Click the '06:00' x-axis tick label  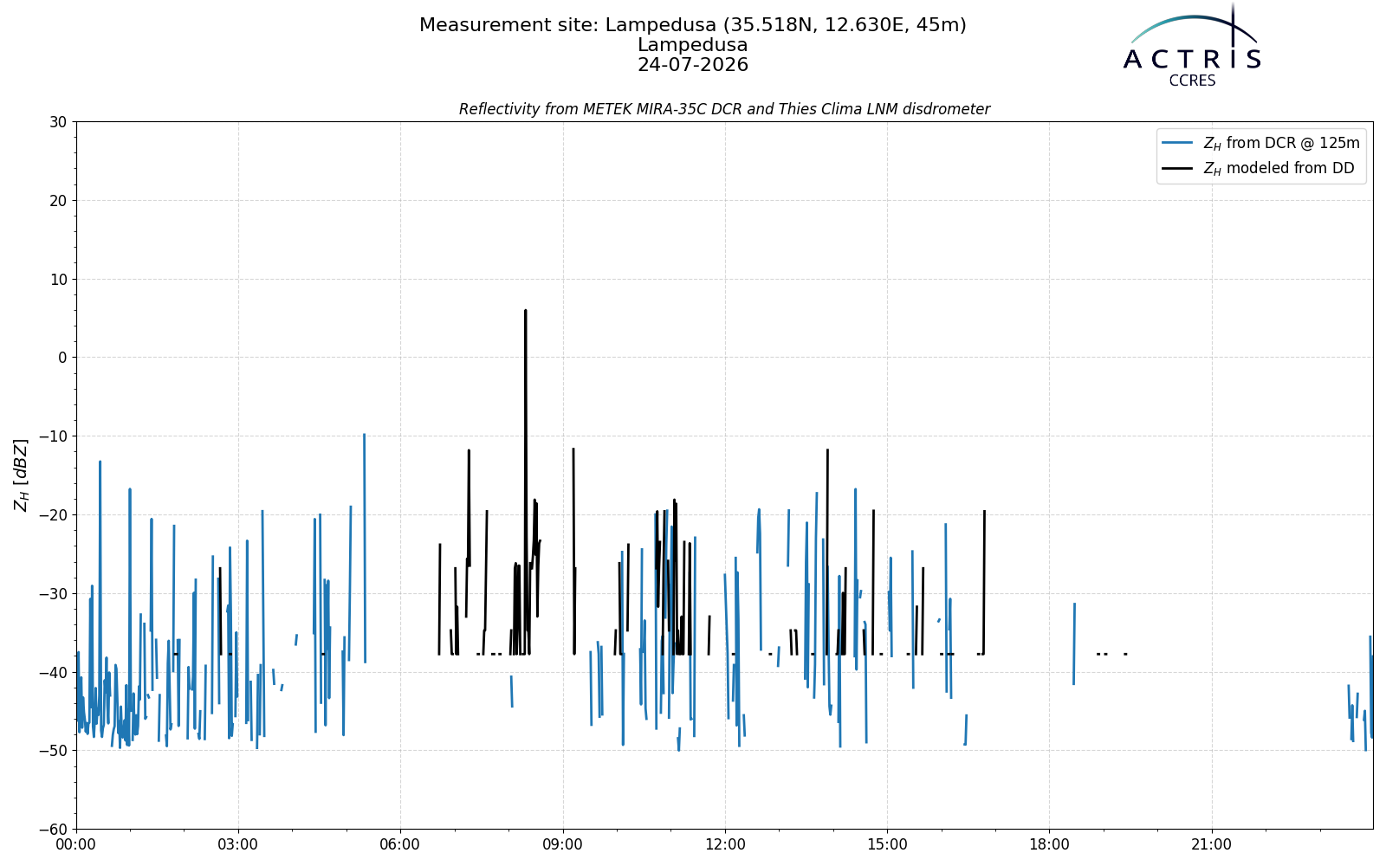point(400,845)
